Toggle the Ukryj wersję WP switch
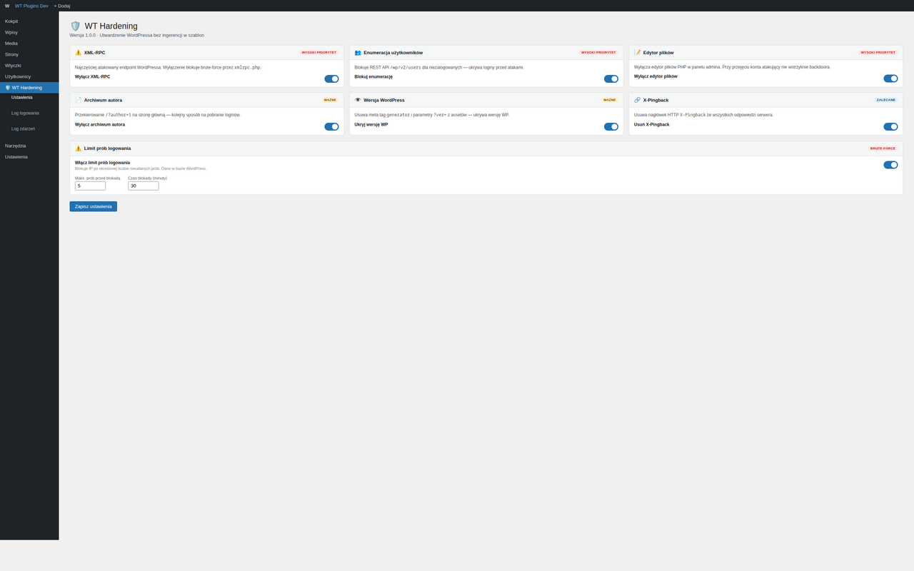The width and height of the screenshot is (914, 571). 611,126
